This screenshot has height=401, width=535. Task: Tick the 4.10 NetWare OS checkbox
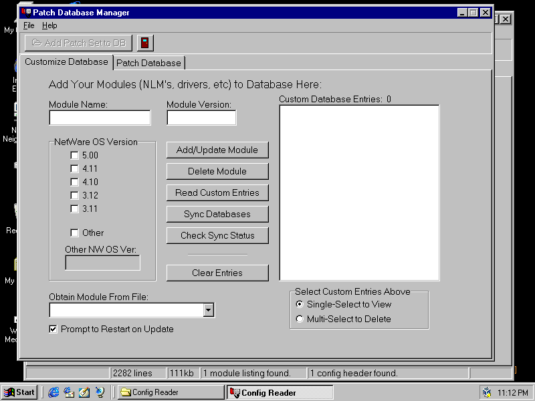pyautogui.click(x=74, y=182)
